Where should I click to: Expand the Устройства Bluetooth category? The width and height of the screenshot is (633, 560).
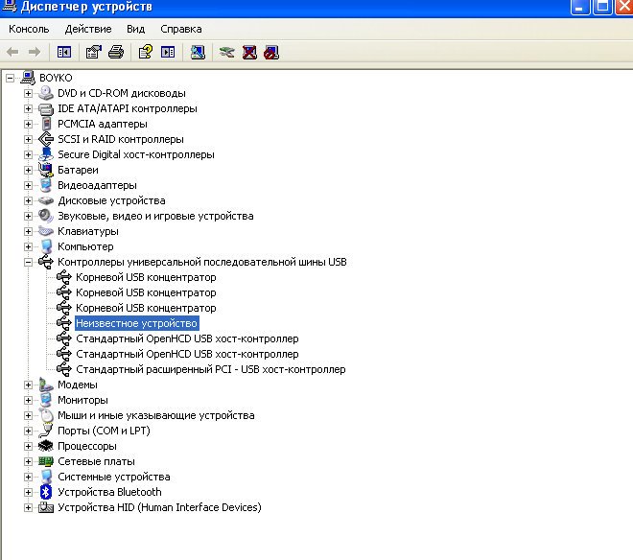28,492
